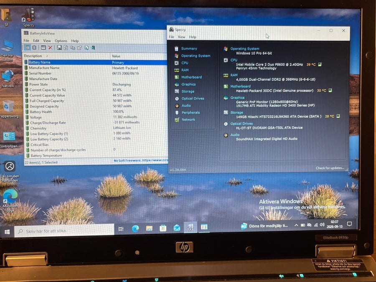Click the Find magnifier icon in BatteryInfoView toolbar

point(86,48)
